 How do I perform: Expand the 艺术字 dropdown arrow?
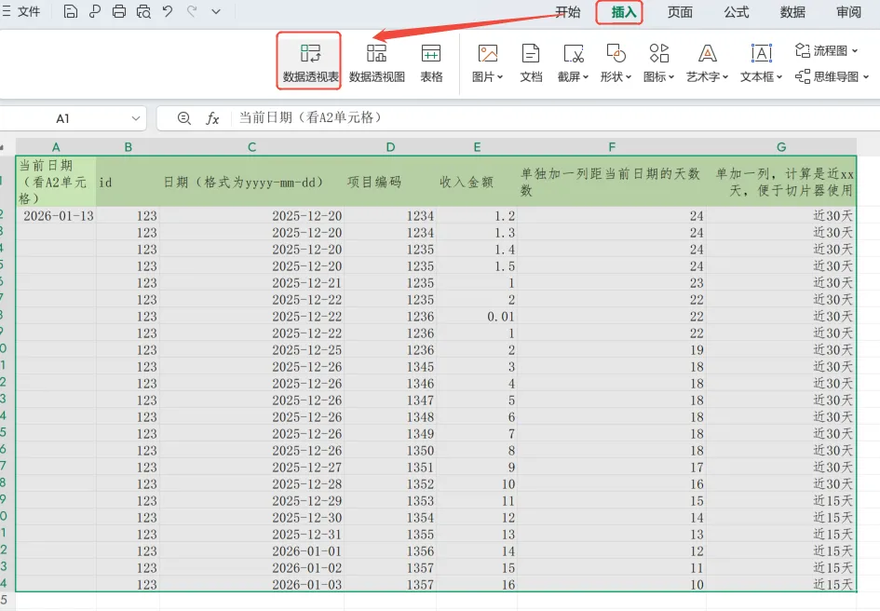[725, 77]
